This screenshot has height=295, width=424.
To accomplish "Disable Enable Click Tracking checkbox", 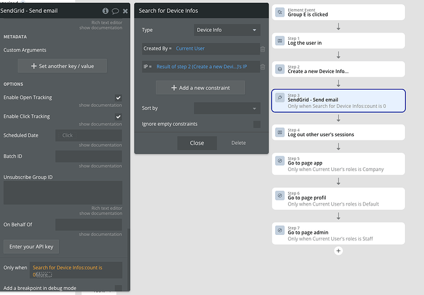I will (x=118, y=117).
